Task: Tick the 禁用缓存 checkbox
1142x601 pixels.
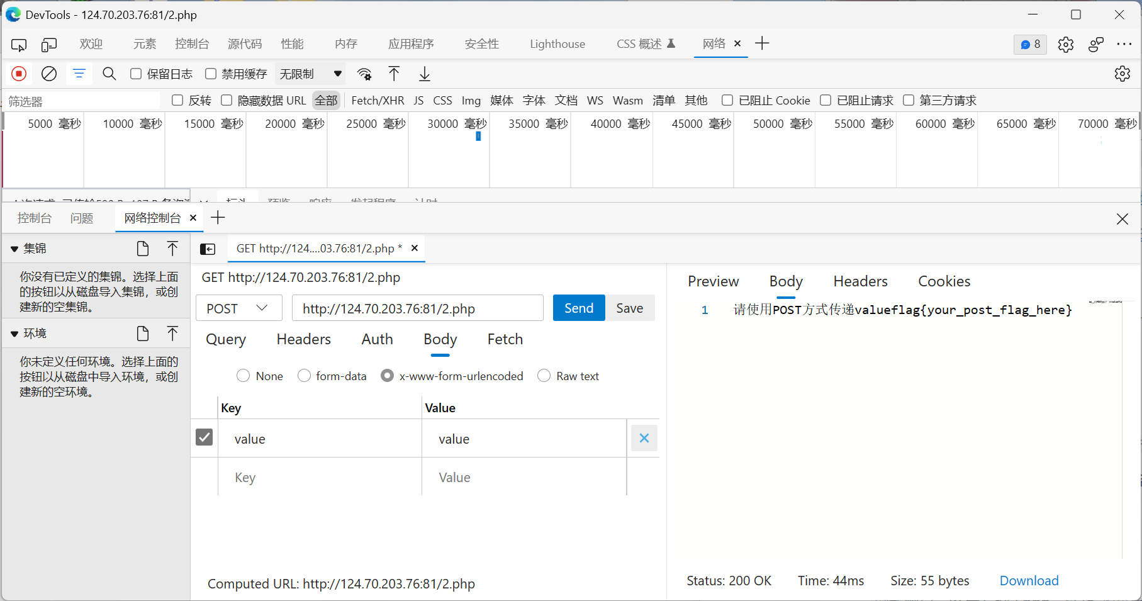Action: coord(211,74)
